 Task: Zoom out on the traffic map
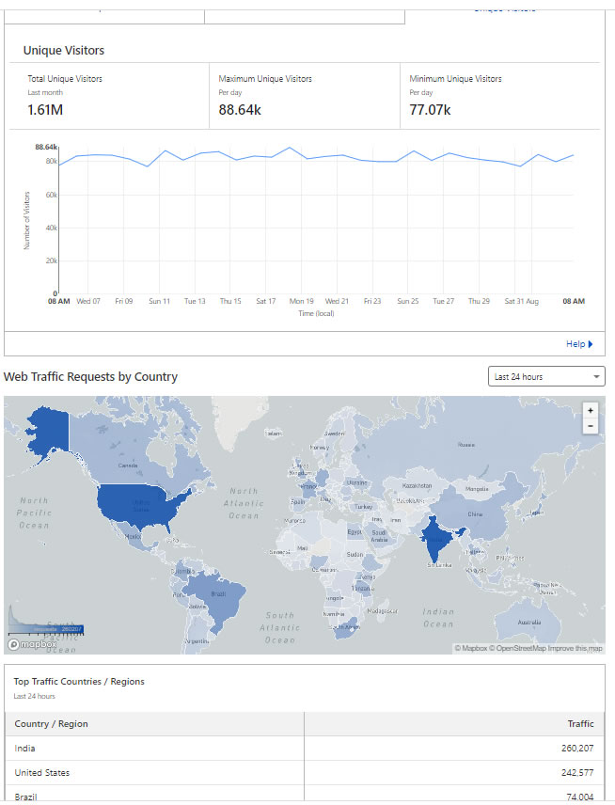pos(590,426)
